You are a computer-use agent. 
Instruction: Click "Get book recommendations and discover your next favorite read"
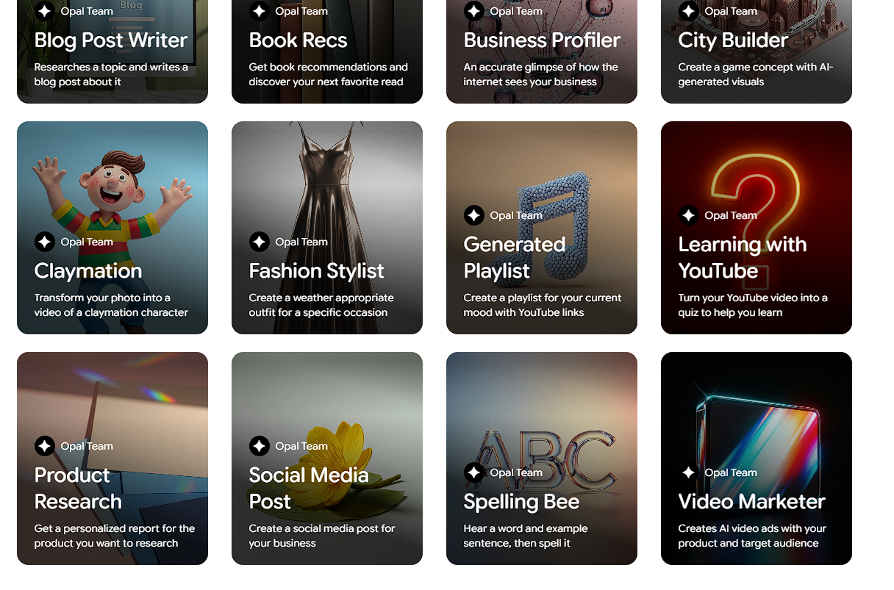(329, 74)
